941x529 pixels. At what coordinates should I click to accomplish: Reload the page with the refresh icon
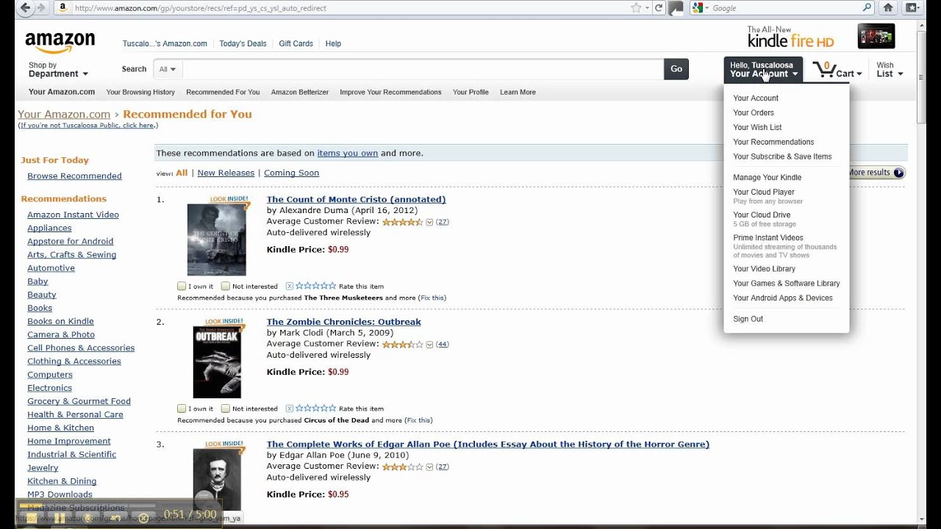click(659, 8)
